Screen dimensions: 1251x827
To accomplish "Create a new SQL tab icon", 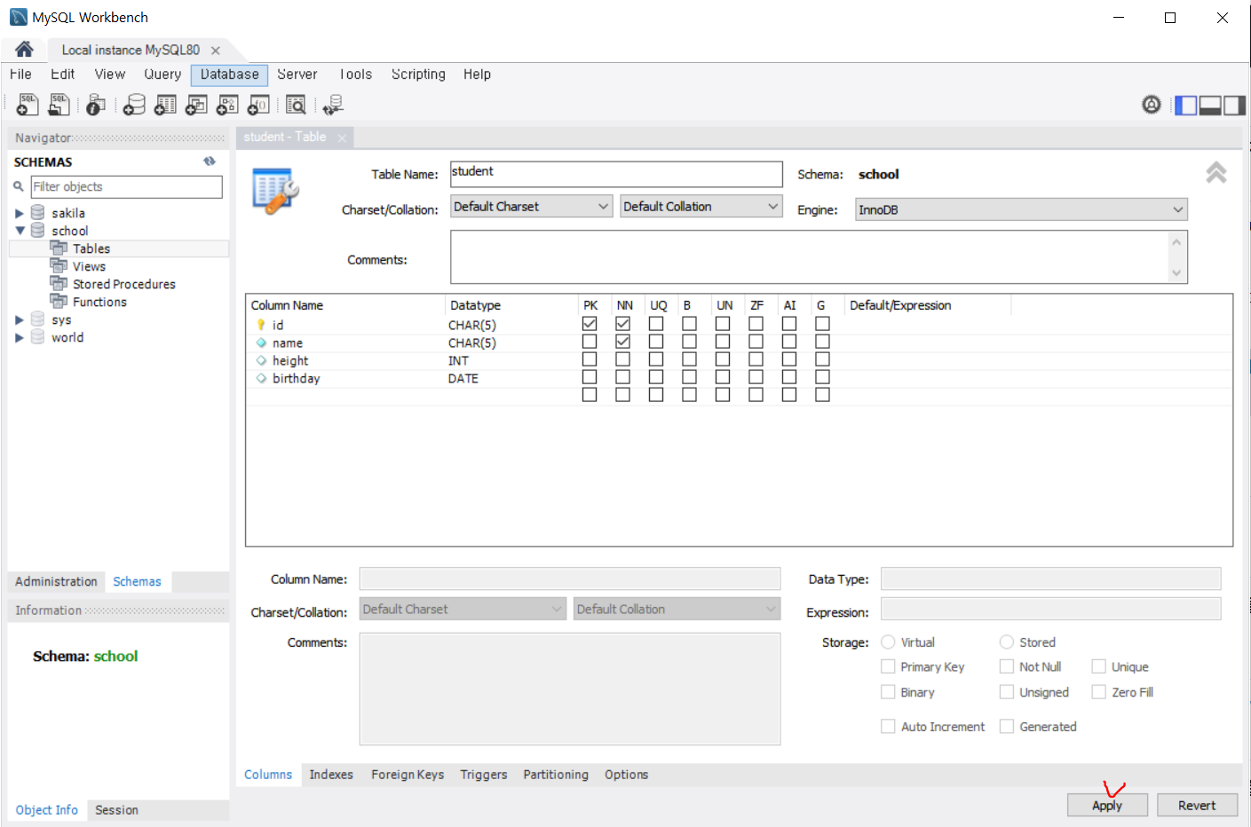I will pos(28,105).
